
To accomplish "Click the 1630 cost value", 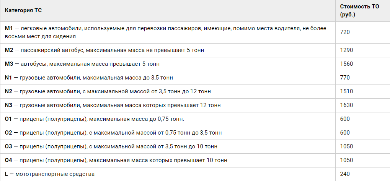I will tap(346, 106).
